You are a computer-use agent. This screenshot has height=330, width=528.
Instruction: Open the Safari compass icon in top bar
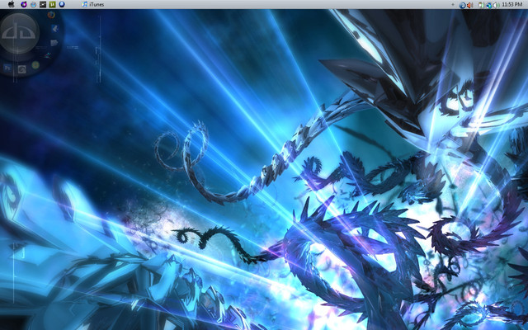pos(33,4)
